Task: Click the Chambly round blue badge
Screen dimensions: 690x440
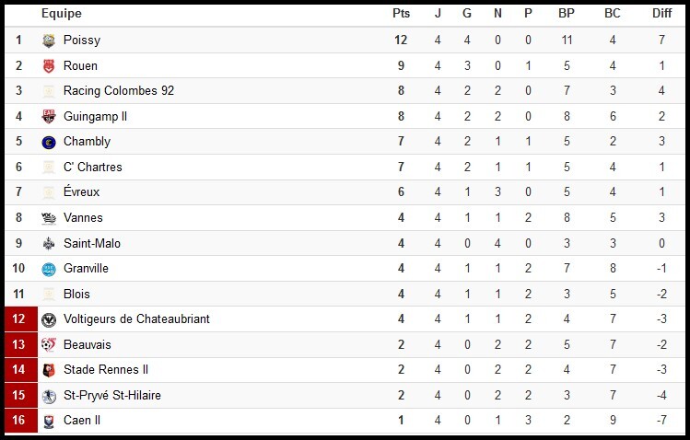Action: tap(49, 142)
